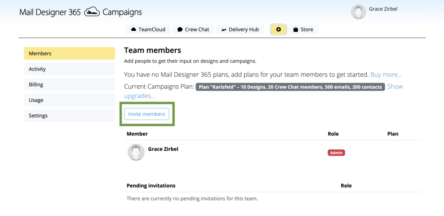Click the cloud airplane logo in header

click(92, 12)
